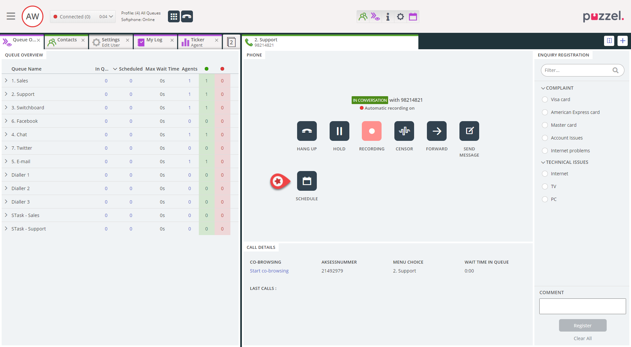Viewport: 631px width, 347px height.
Task: Open the Schedule callback button
Action: (x=307, y=181)
